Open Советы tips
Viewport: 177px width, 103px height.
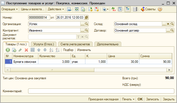click(148, 9)
